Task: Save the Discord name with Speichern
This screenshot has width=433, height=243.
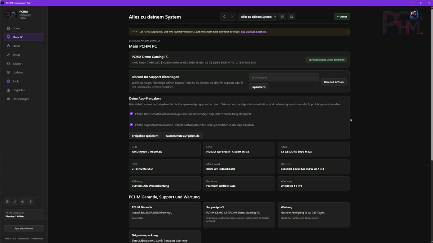Action: [x=259, y=87]
